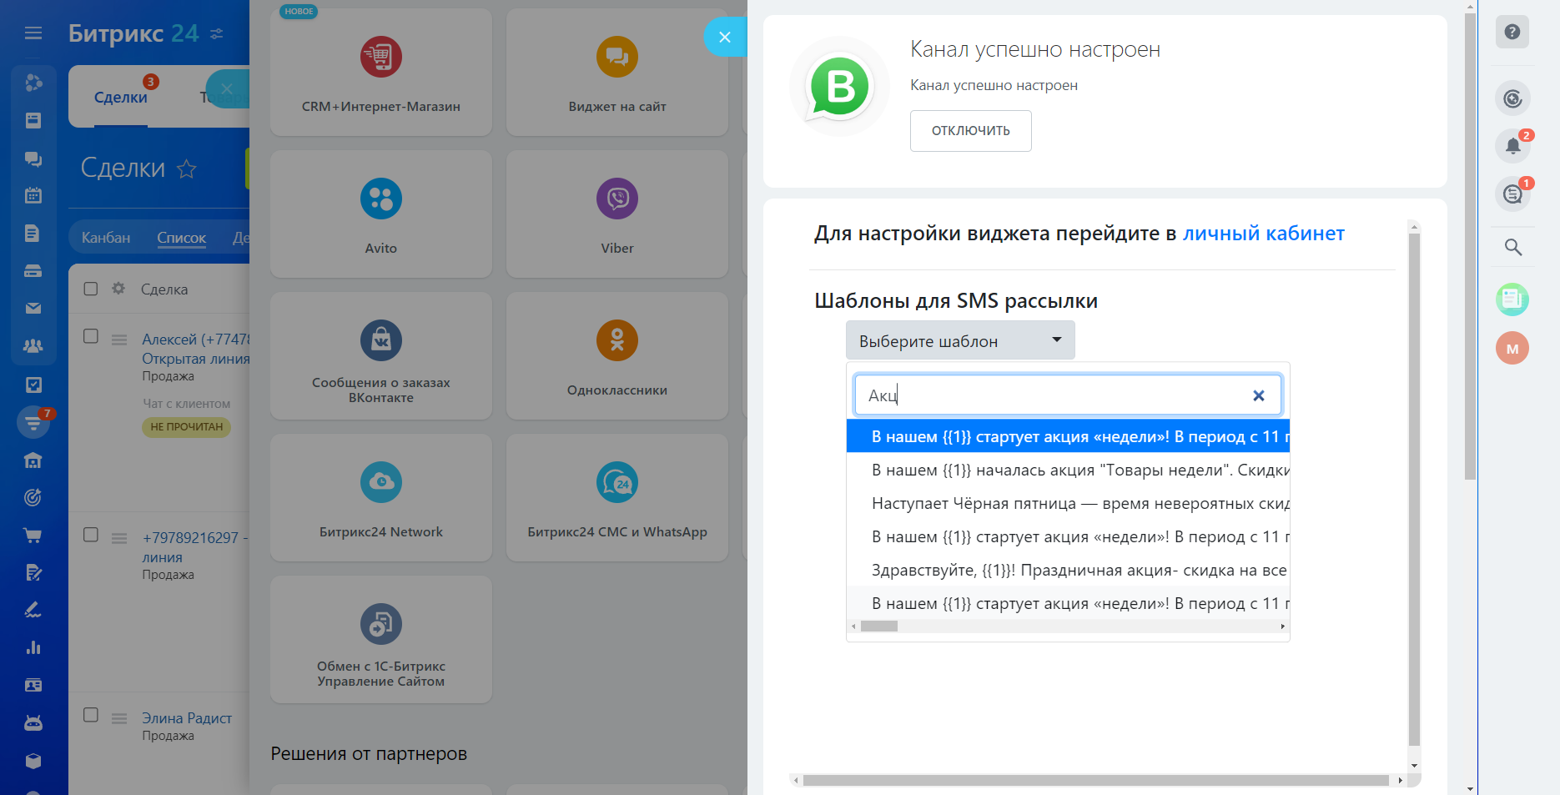
Task: Tick the checkbox for Алексей deal row
Action: [91, 336]
